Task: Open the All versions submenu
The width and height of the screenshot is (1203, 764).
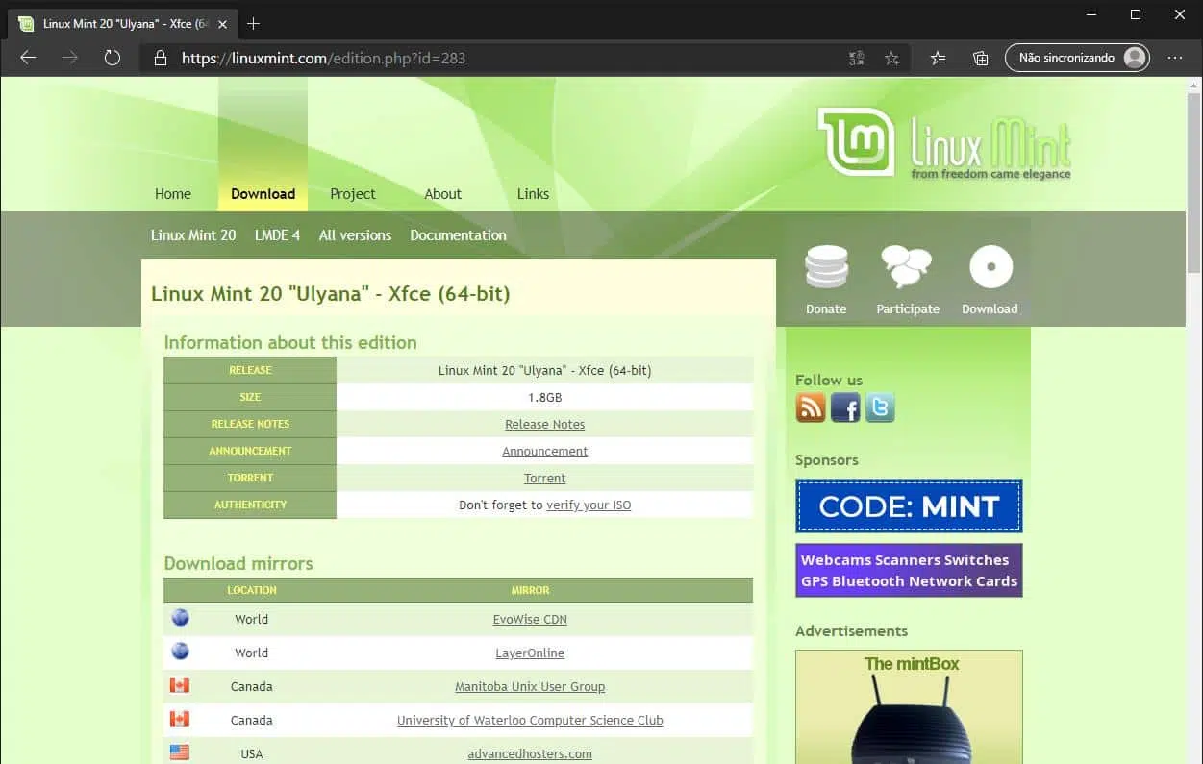Action: pyautogui.click(x=355, y=234)
